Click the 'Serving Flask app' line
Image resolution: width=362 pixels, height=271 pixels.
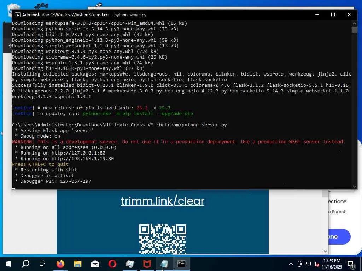[54, 131]
